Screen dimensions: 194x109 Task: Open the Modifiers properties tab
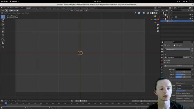coord(162,67)
